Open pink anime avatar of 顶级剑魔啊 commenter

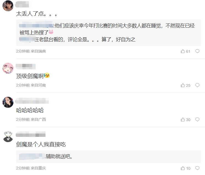coord(8,68)
